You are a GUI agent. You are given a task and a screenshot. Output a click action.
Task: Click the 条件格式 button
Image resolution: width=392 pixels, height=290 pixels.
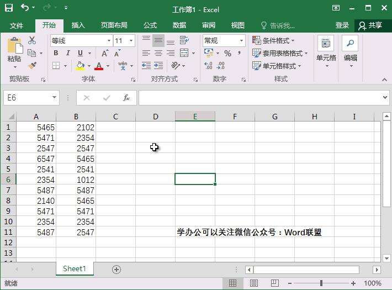[x=274, y=41]
